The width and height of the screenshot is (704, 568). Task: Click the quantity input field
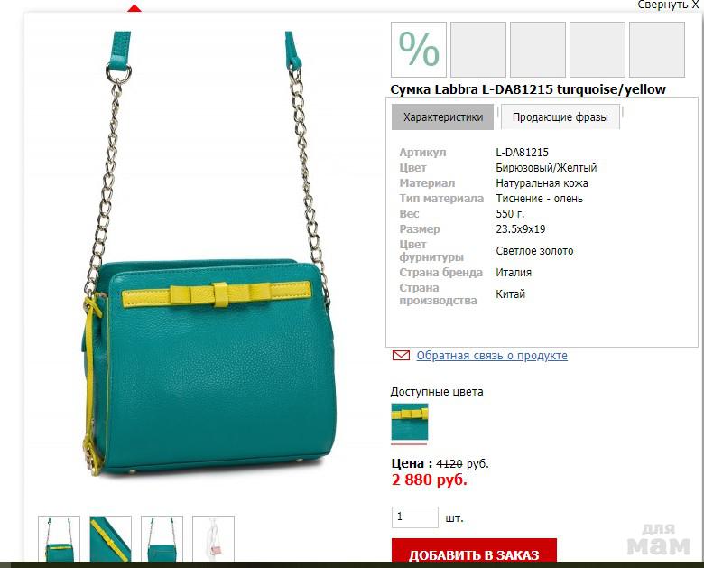tap(415, 517)
